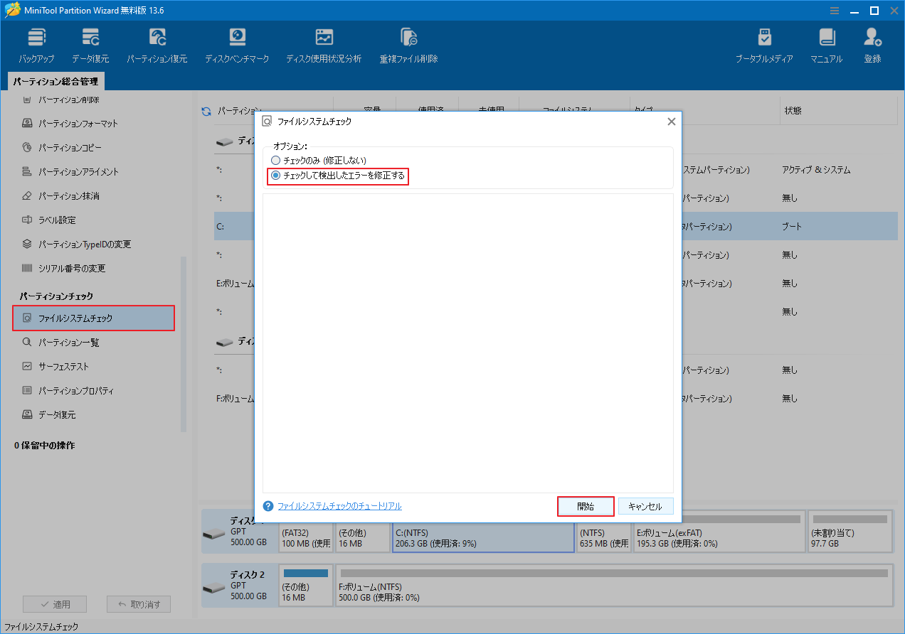Open the hamburger menu
Image resolution: width=905 pixels, height=634 pixels.
(x=834, y=10)
